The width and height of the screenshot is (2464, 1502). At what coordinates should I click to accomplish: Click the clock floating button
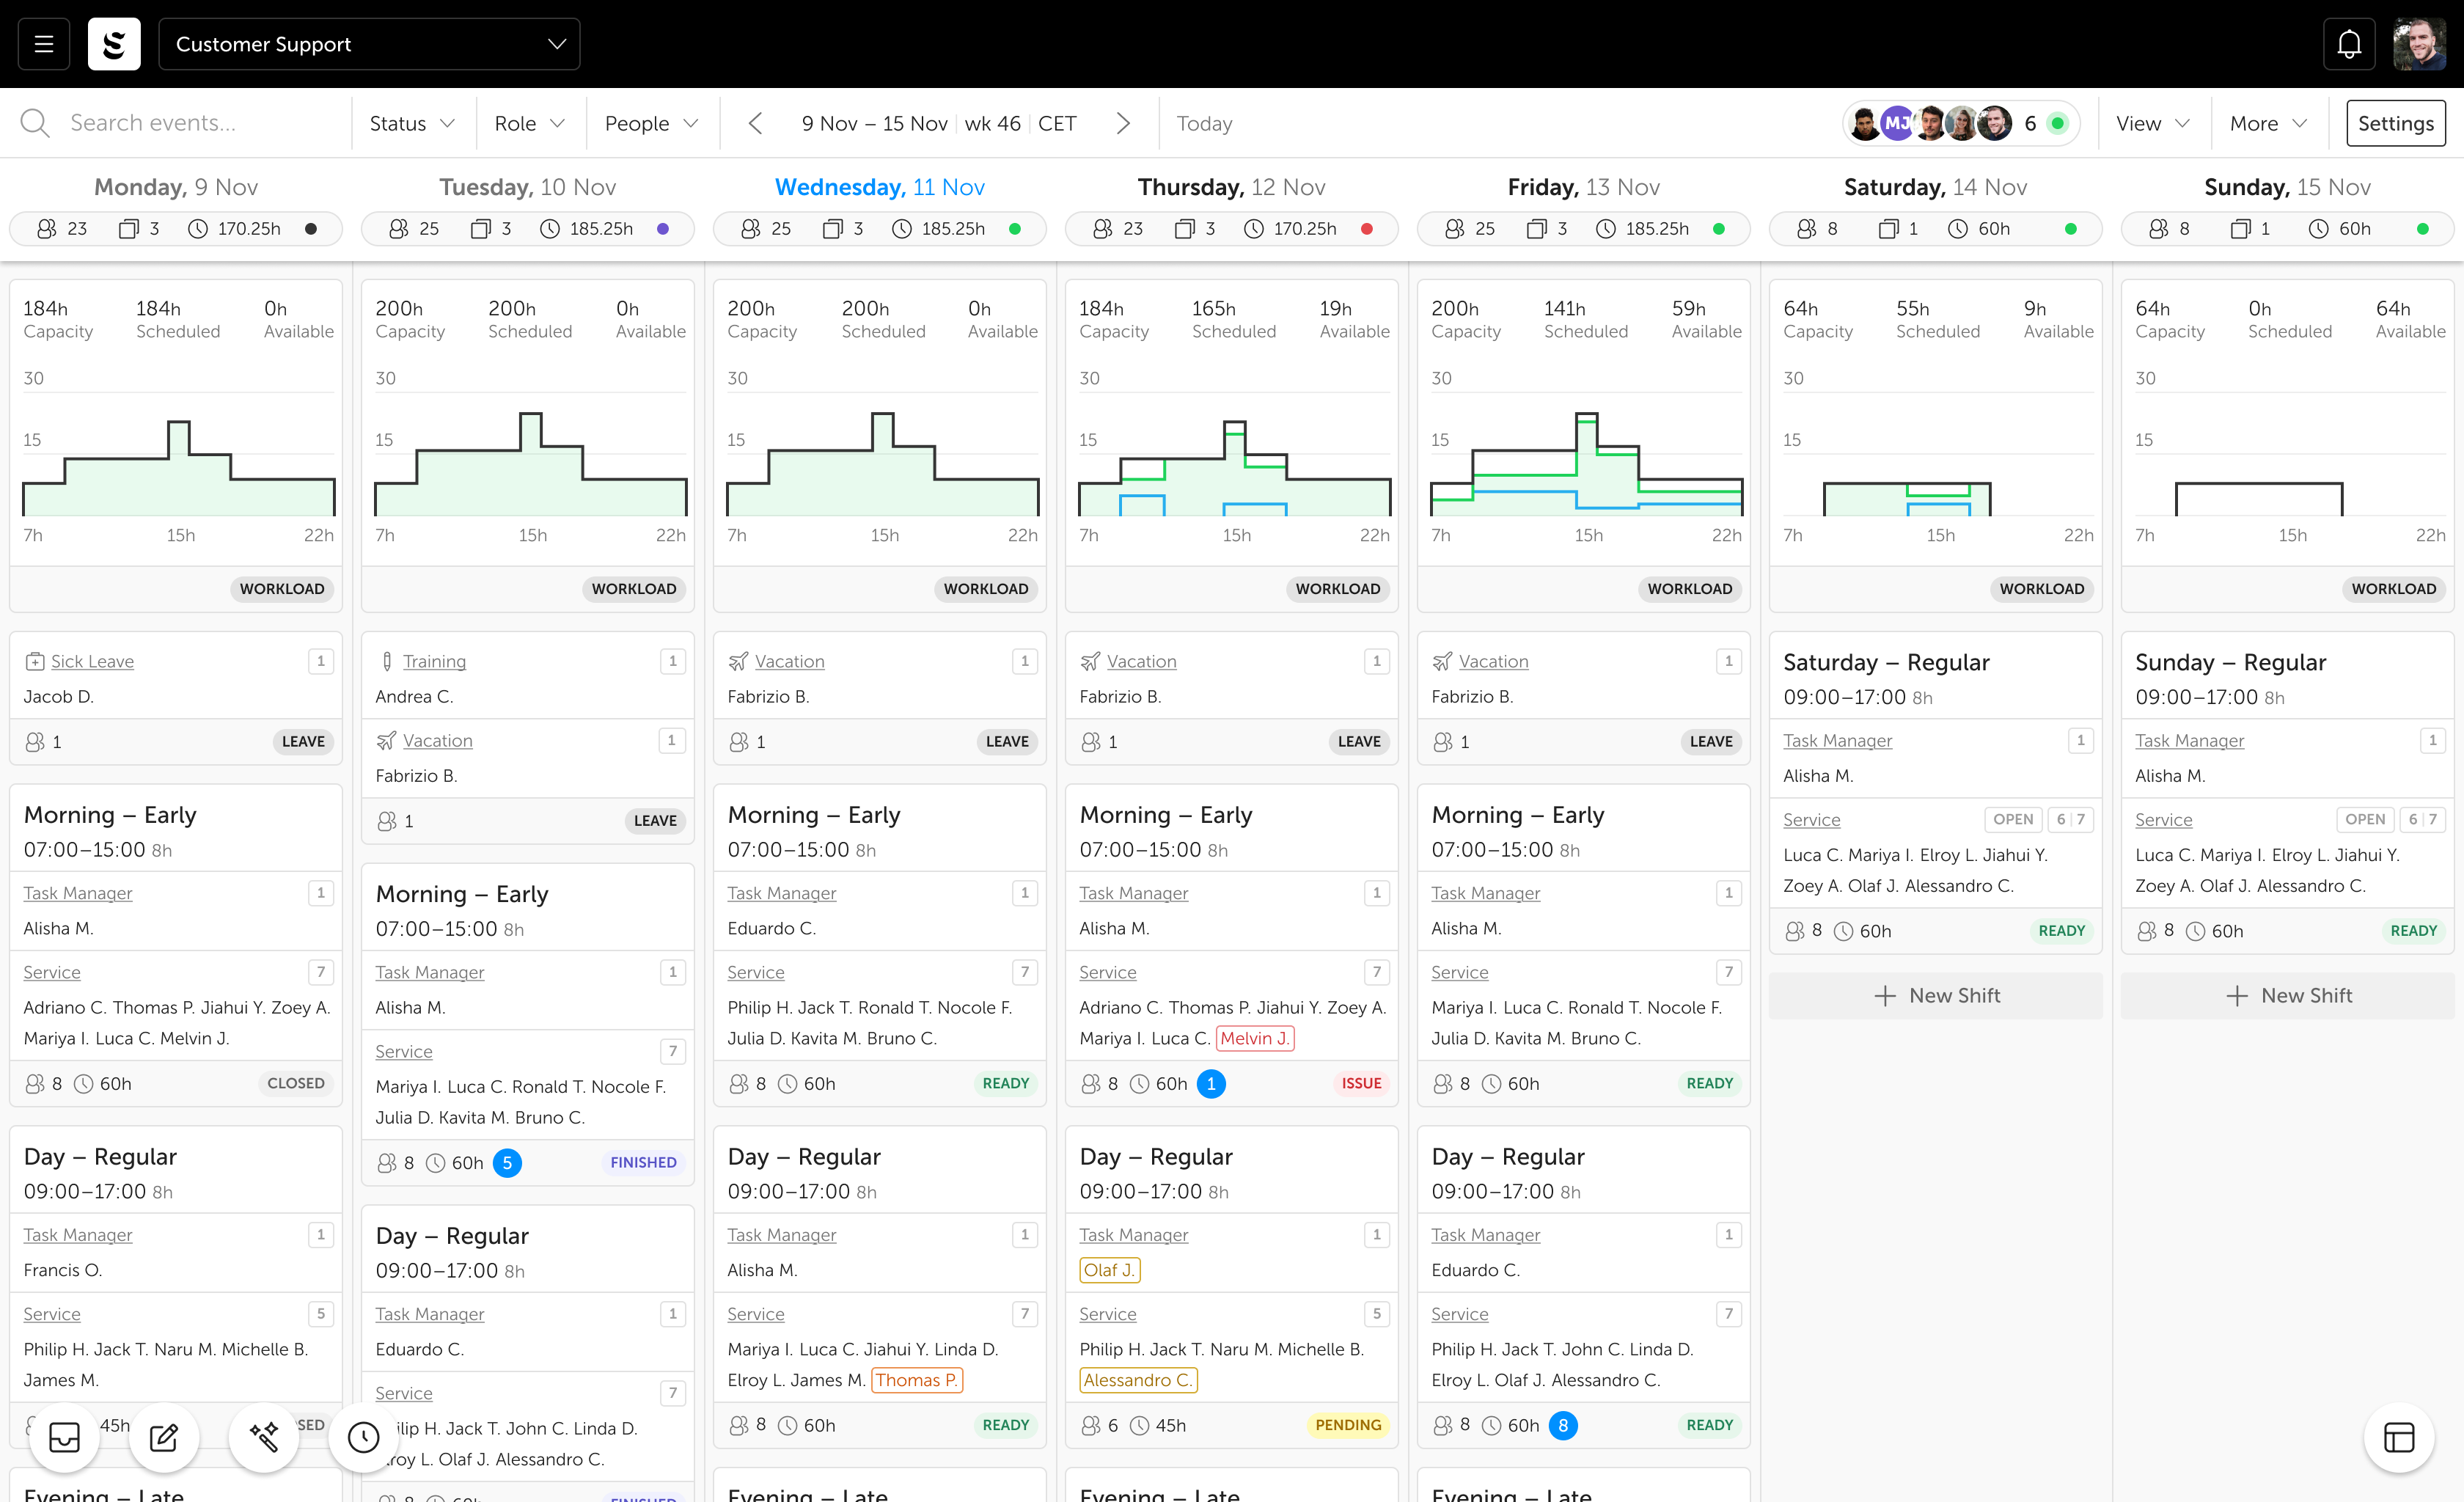(364, 1437)
